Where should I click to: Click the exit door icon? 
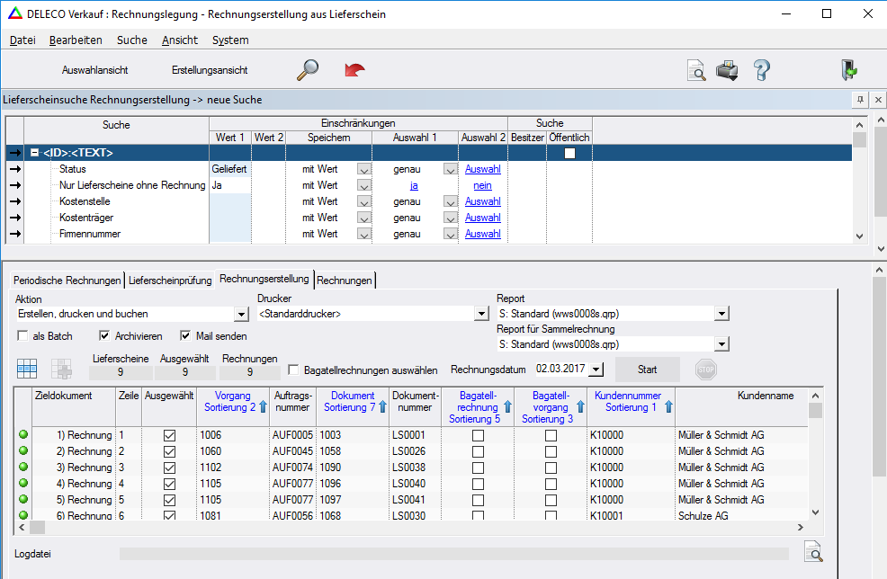(848, 70)
